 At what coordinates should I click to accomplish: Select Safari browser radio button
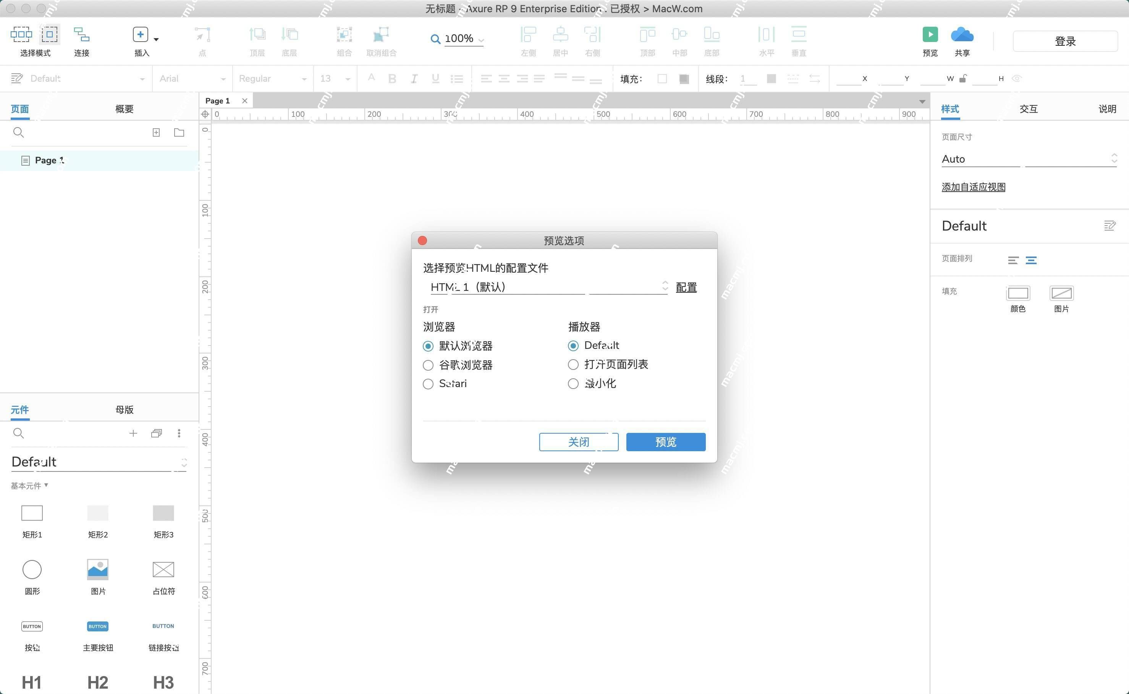tap(428, 384)
